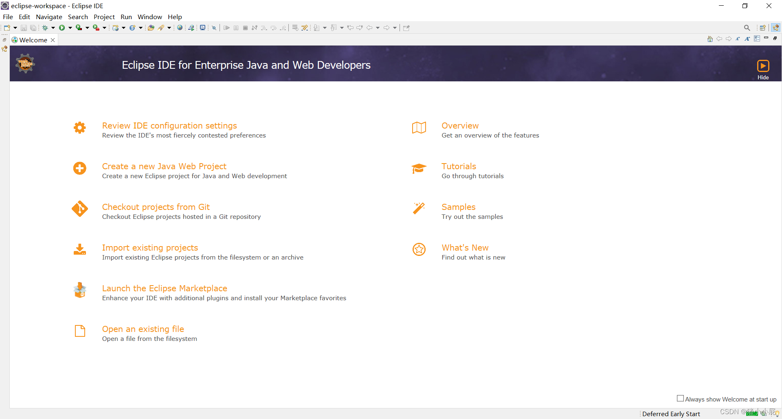Open the Navigate menu
This screenshot has width=782, height=419.
pyautogui.click(x=49, y=17)
